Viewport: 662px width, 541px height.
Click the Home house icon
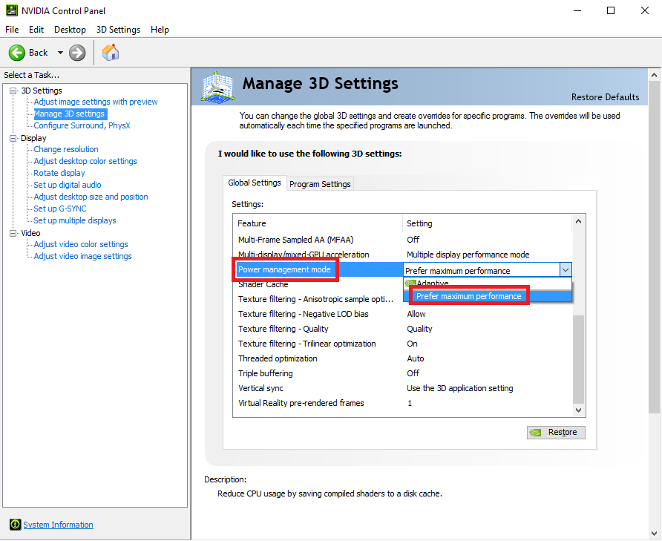111,53
